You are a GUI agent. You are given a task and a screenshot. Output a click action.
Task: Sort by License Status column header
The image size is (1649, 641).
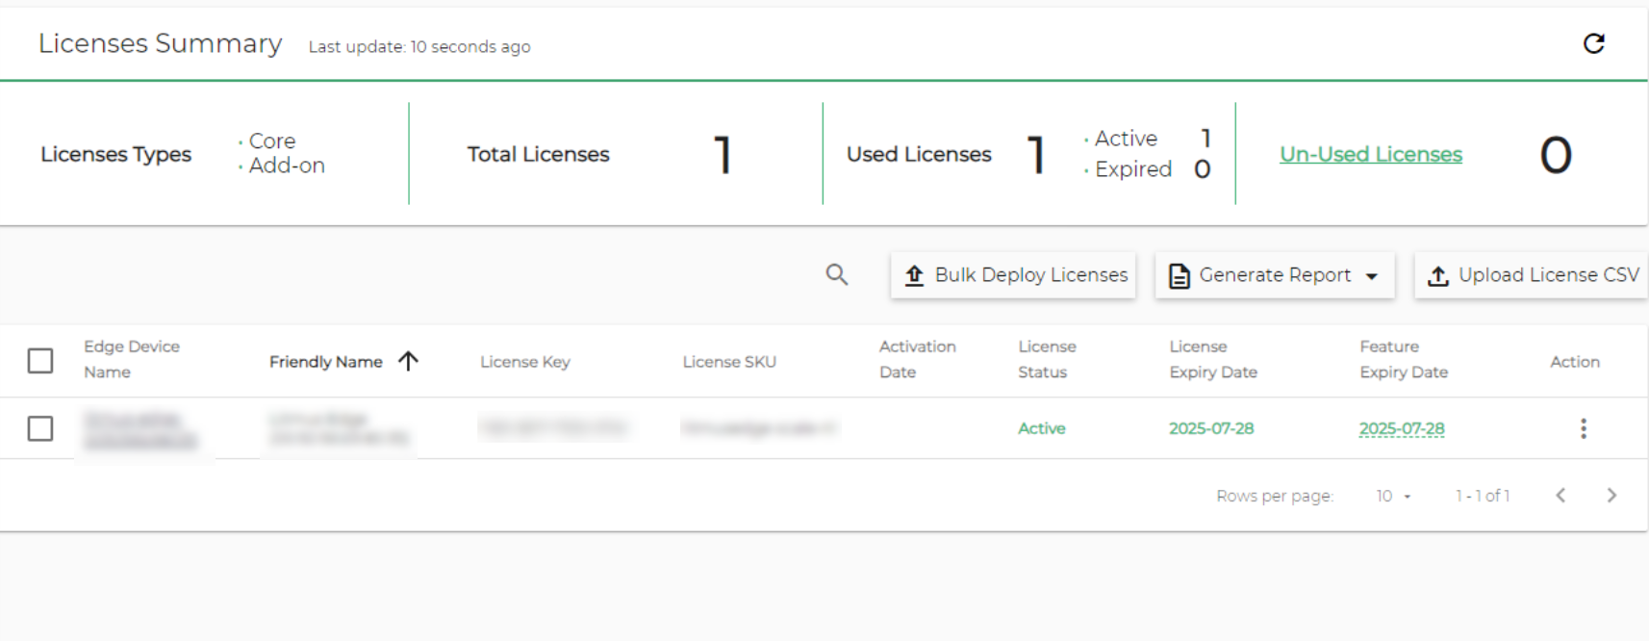(1047, 359)
